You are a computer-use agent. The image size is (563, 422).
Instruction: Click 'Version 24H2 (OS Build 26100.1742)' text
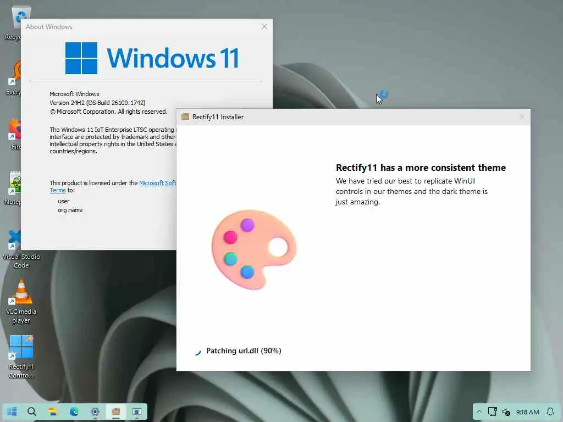click(x=97, y=103)
